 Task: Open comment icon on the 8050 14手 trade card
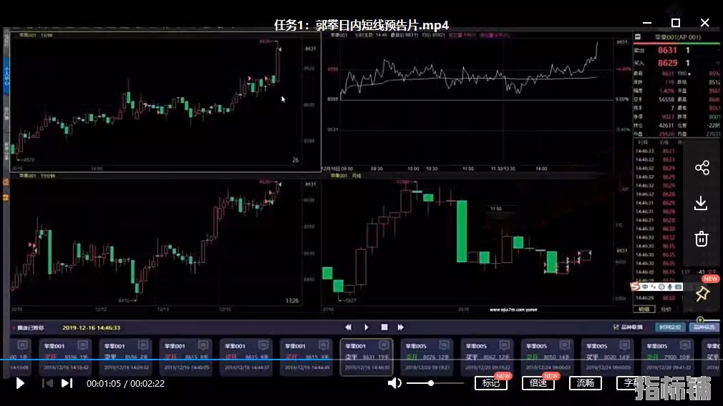pyautogui.click(x=565, y=345)
